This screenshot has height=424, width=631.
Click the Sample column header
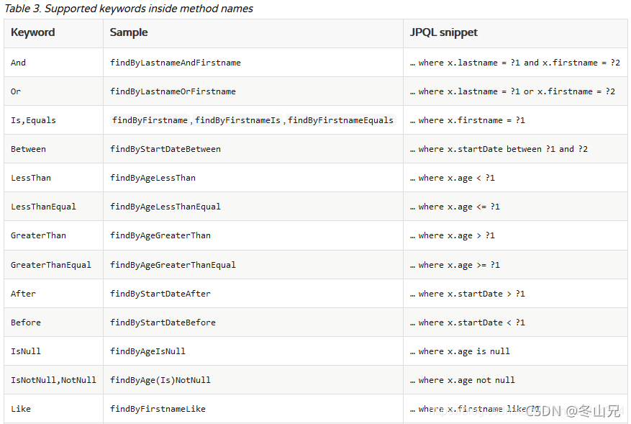(x=129, y=32)
